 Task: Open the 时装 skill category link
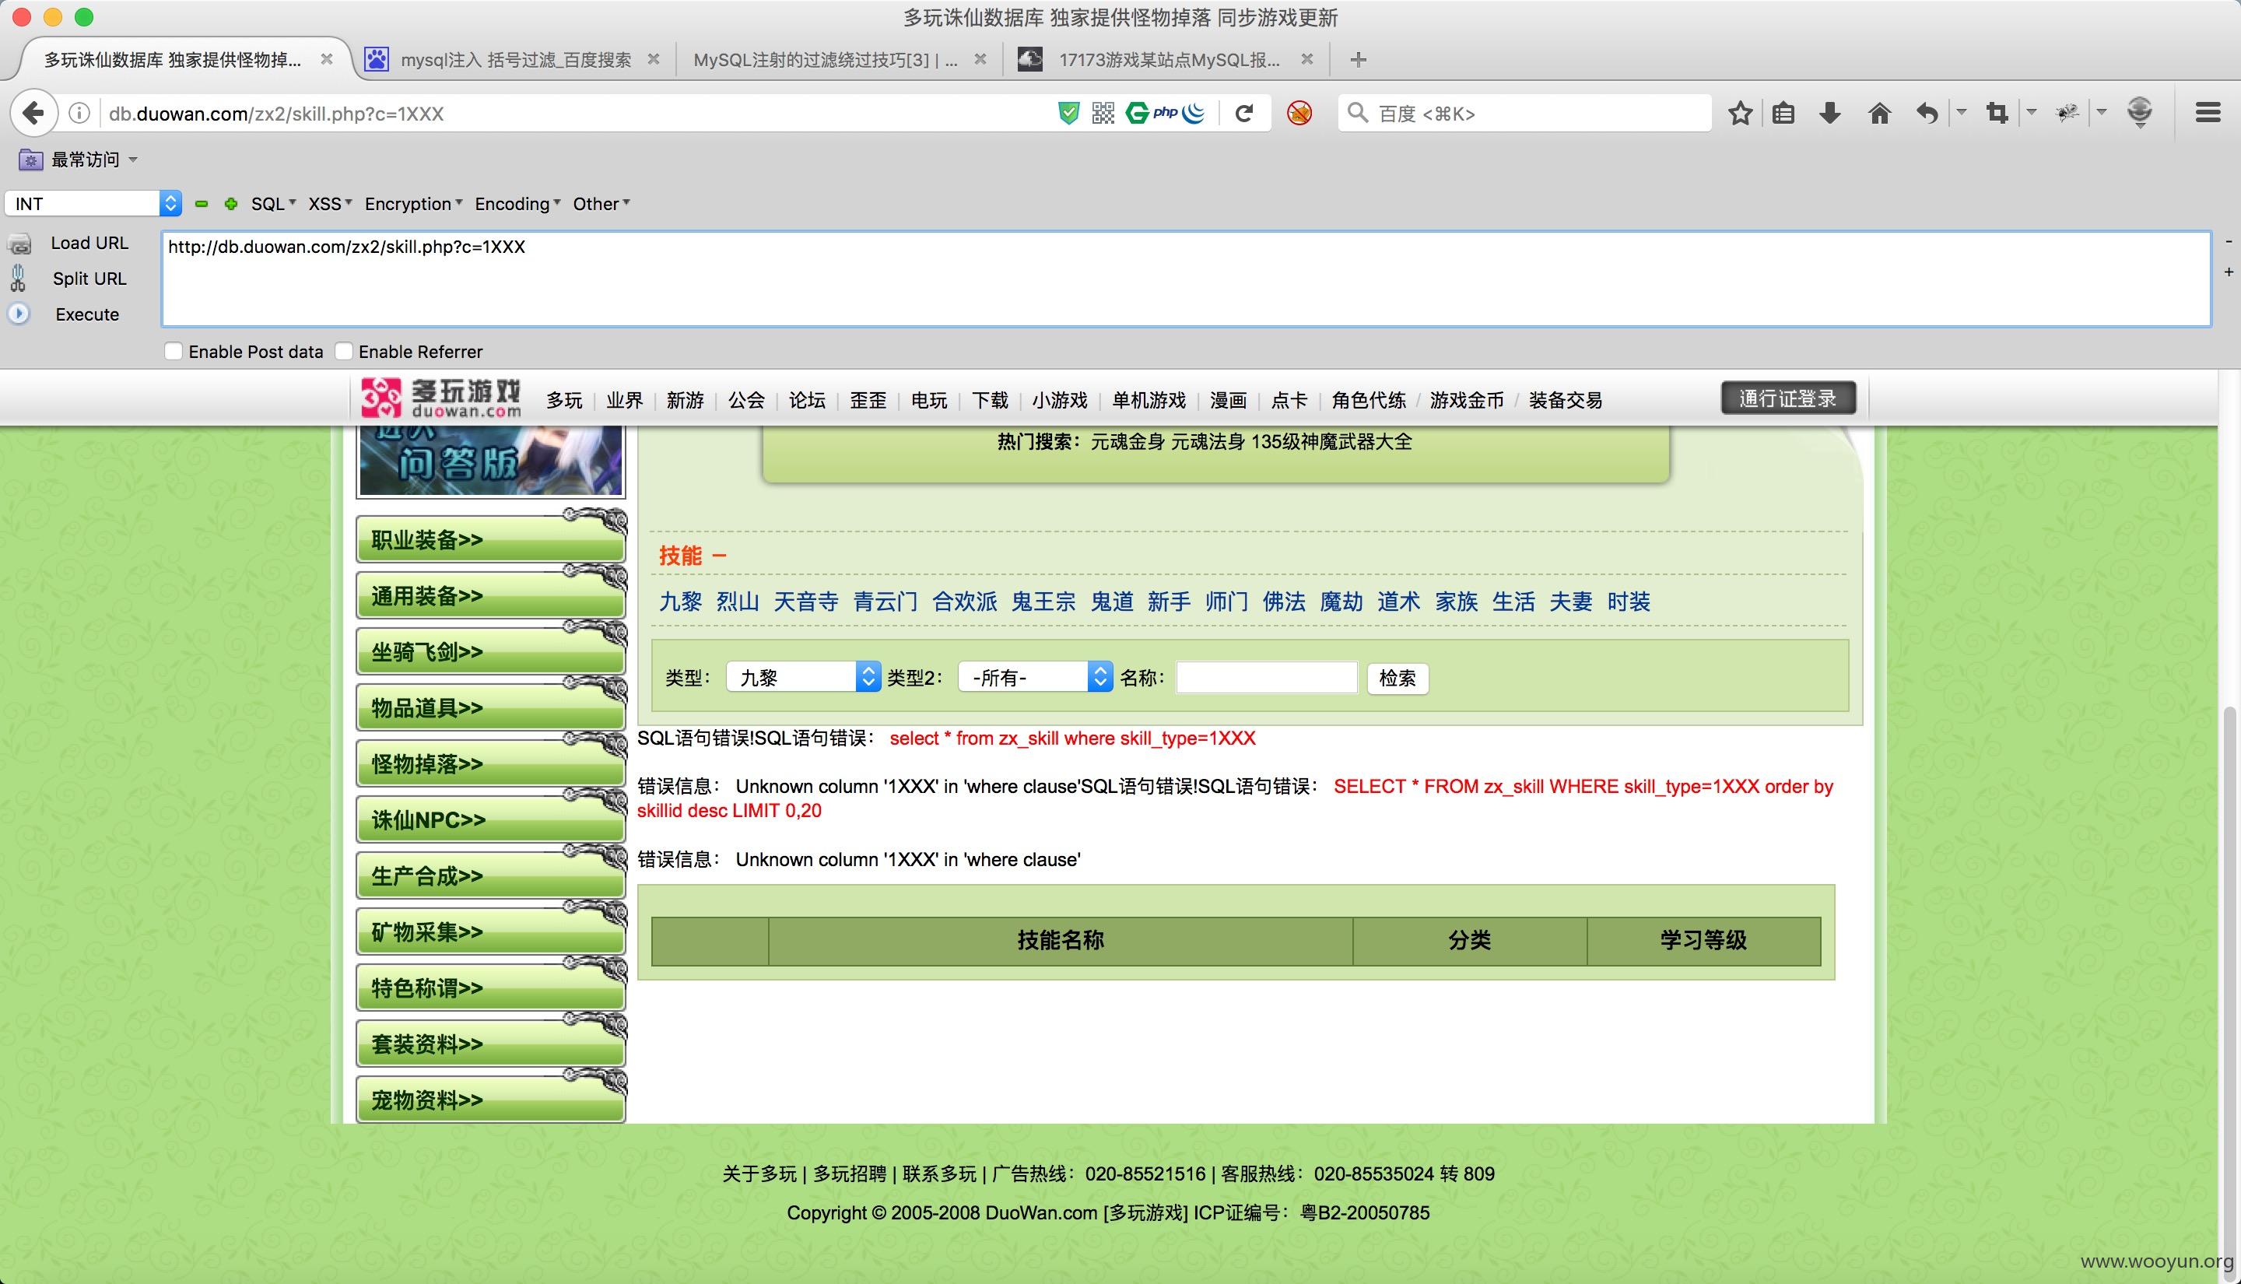tap(1629, 602)
